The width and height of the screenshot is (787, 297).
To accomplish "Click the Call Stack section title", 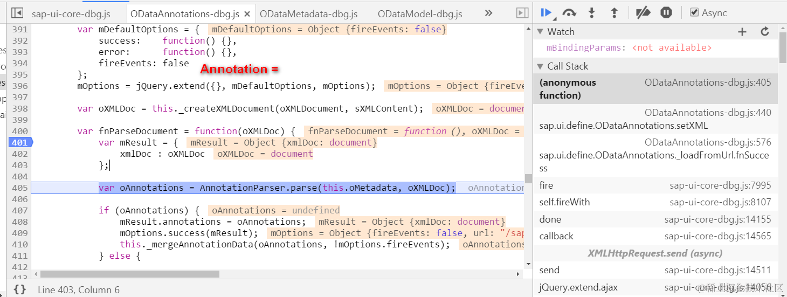I will click(x=568, y=66).
